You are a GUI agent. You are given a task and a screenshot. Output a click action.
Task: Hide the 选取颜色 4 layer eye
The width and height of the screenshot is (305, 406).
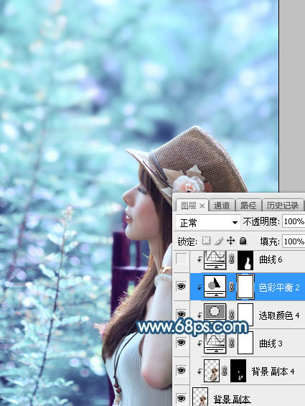click(x=181, y=314)
